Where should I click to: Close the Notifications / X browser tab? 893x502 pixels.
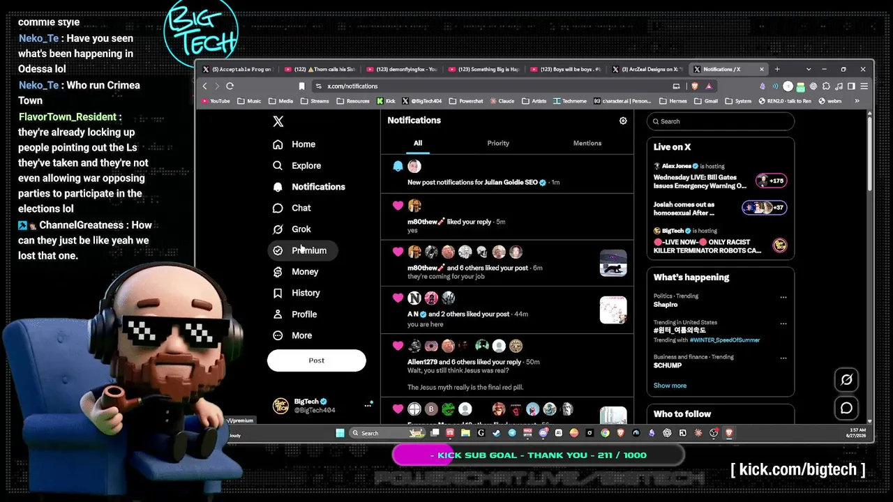[x=762, y=69]
